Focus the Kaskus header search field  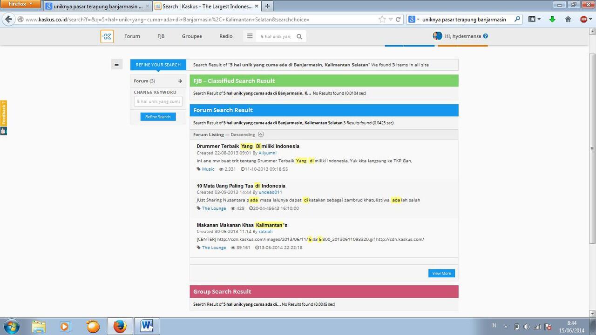click(x=276, y=36)
